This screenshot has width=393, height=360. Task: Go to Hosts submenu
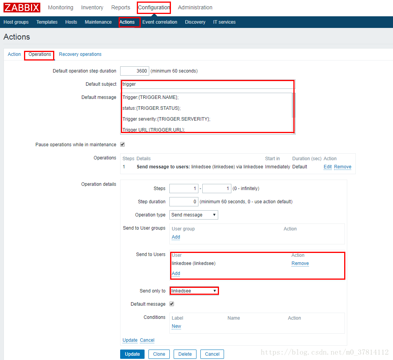(71, 22)
